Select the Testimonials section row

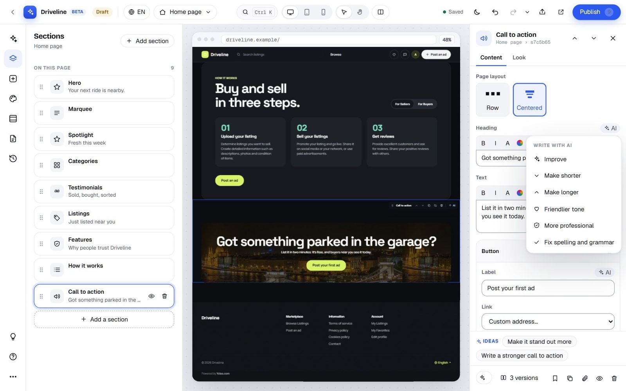104,192
